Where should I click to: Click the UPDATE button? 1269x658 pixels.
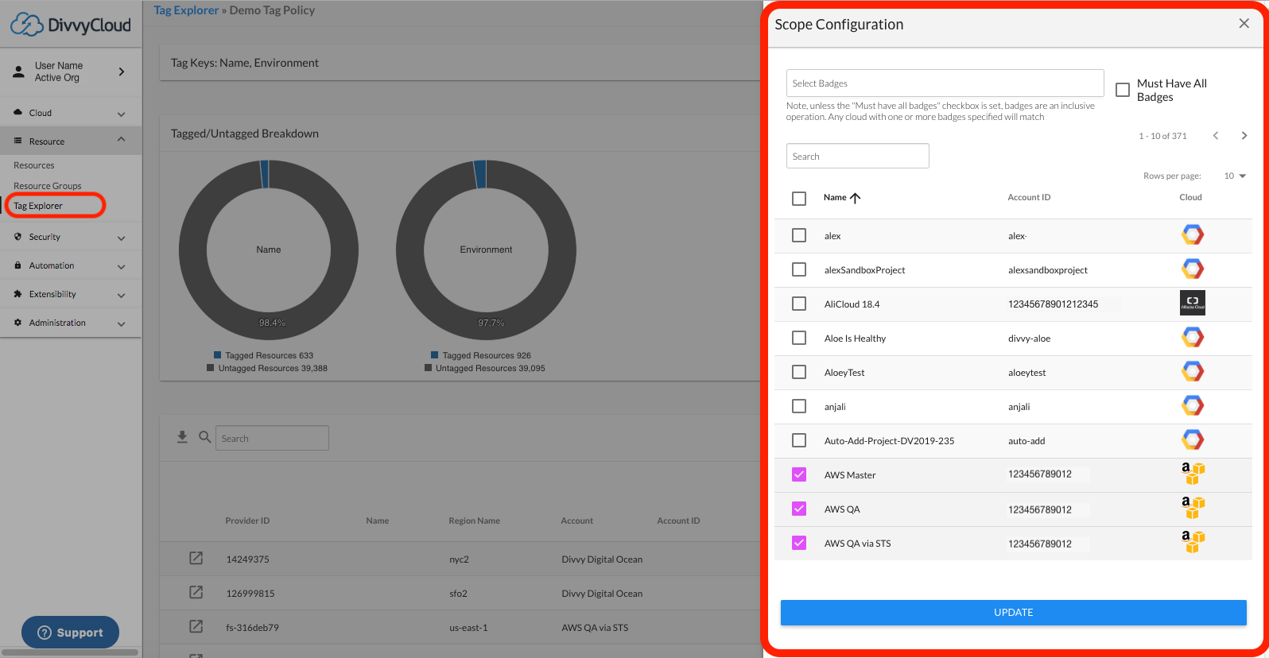[x=1013, y=613]
